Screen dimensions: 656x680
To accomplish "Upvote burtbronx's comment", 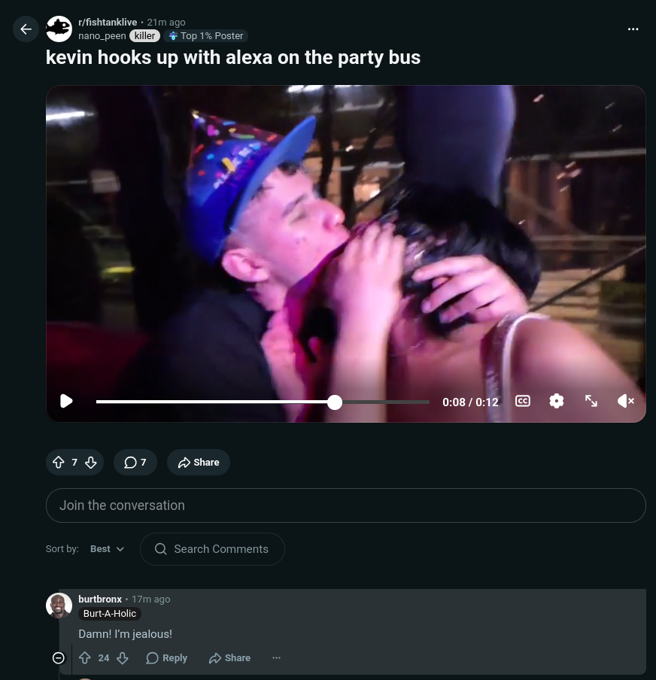I will pos(85,658).
